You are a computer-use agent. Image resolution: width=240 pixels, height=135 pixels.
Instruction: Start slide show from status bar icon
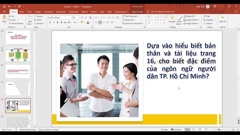click(x=206, y=130)
